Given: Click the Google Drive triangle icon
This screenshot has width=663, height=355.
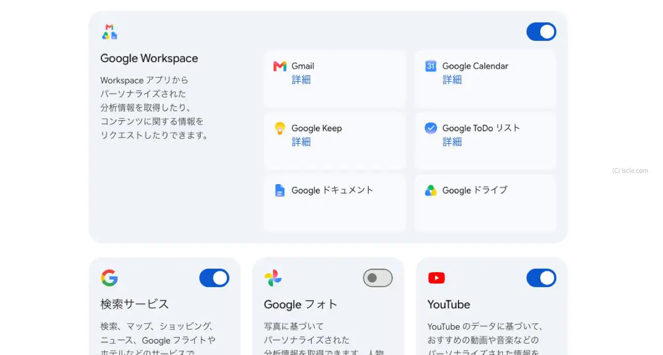Looking at the screenshot, I should pos(431,190).
